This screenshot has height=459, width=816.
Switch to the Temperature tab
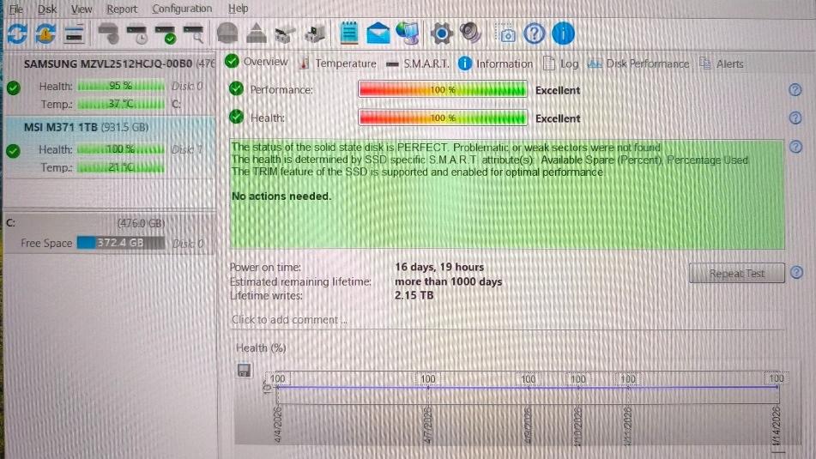pos(338,63)
